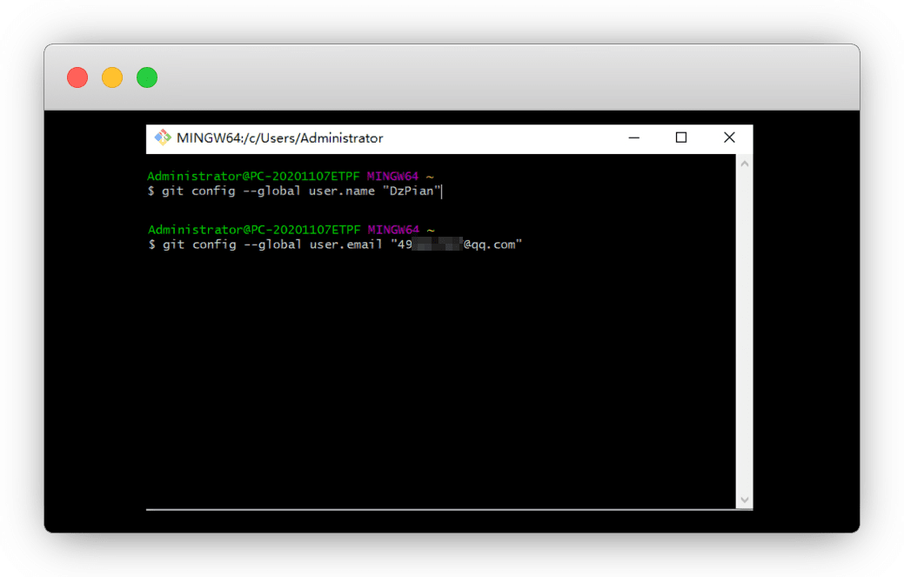Click the empty gray outer title bar
Viewport: 904px width, 577px height.
click(x=505, y=77)
